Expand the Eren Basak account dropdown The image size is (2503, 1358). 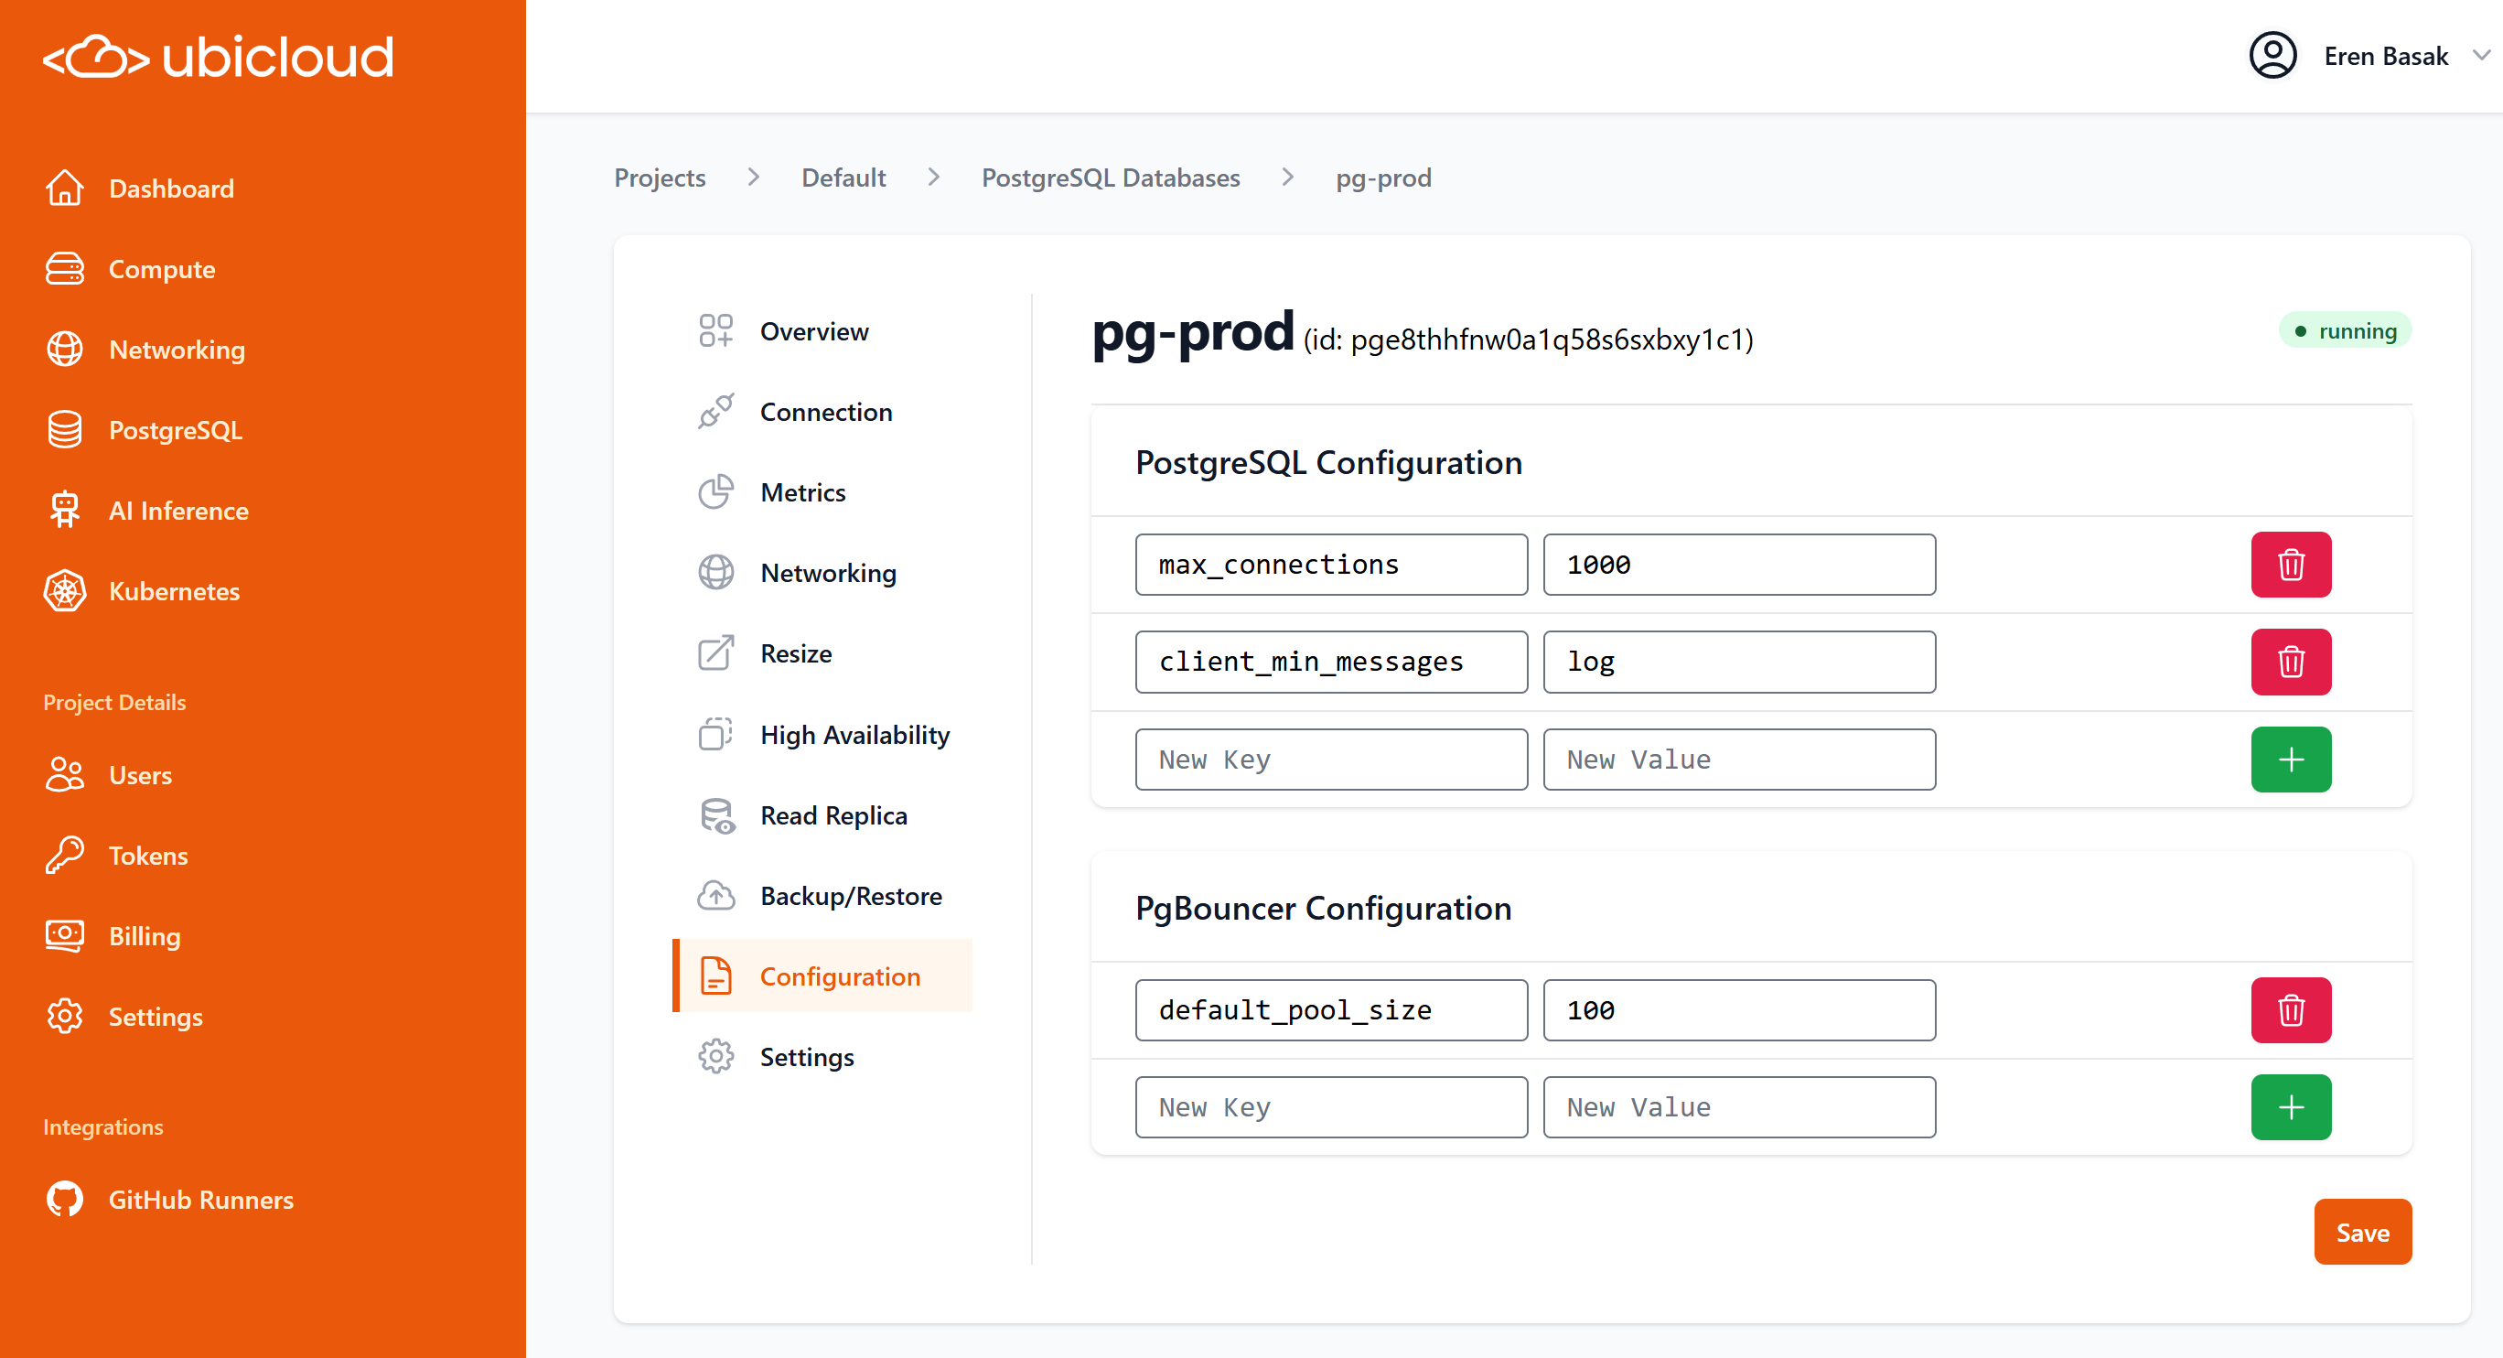pyautogui.click(x=2481, y=56)
